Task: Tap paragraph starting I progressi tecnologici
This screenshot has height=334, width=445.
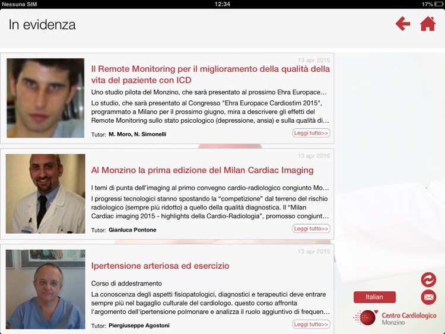Action: pyautogui.click(x=210, y=208)
